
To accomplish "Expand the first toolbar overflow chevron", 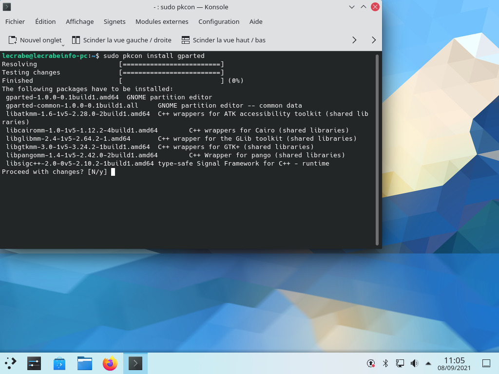I will coord(354,40).
